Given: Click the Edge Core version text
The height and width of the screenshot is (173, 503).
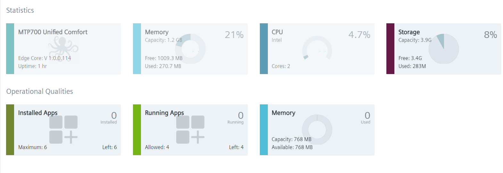Looking at the screenshot, I should tap(45, 58).
